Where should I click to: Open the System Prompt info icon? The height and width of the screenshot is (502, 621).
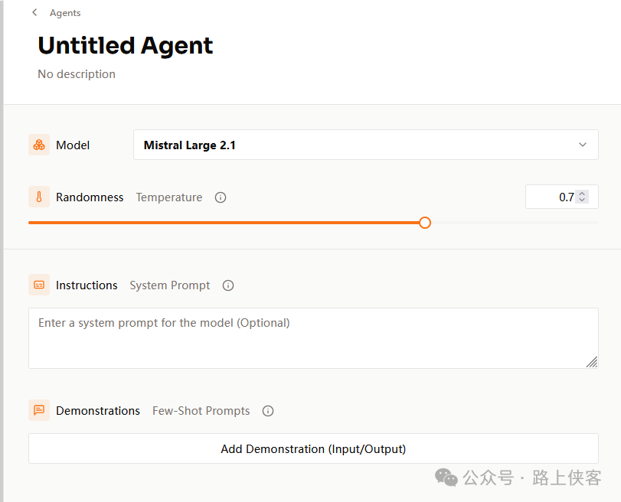point(228,285)
